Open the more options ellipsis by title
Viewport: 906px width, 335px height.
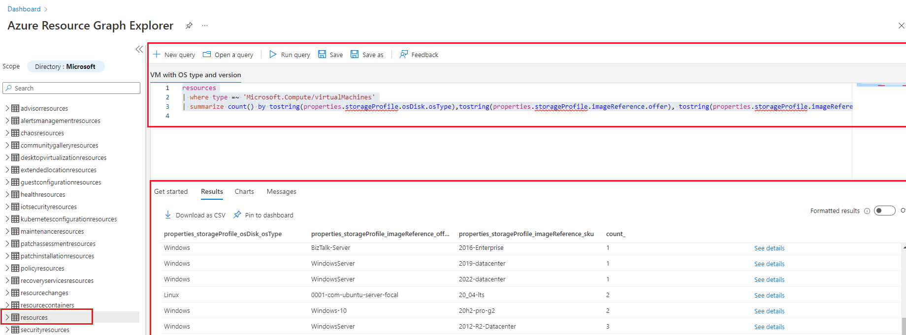pyautogui.click(x=205, y=26)
